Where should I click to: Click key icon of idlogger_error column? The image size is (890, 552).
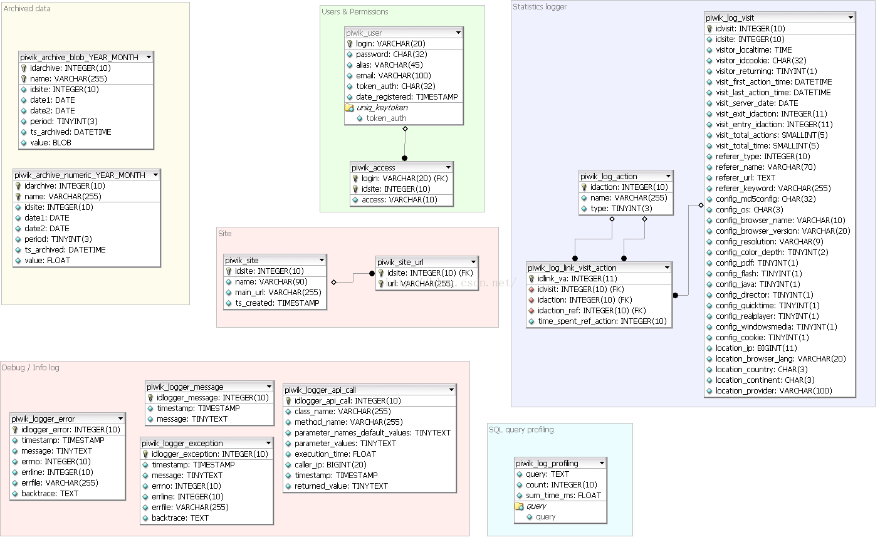[15, 430]
